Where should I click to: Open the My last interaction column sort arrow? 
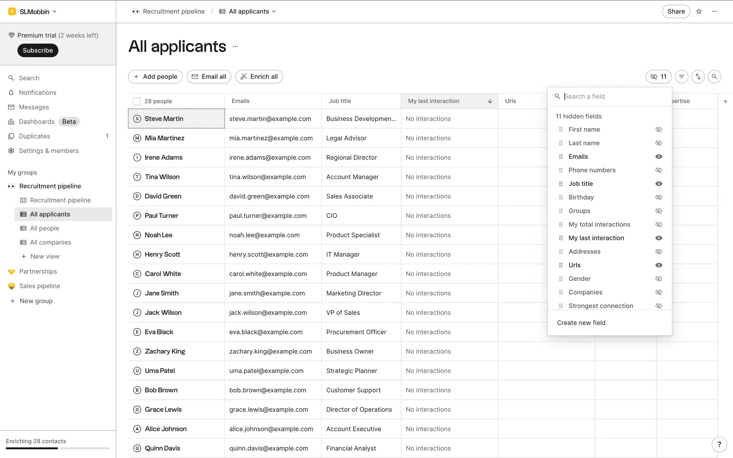(490, 101)
